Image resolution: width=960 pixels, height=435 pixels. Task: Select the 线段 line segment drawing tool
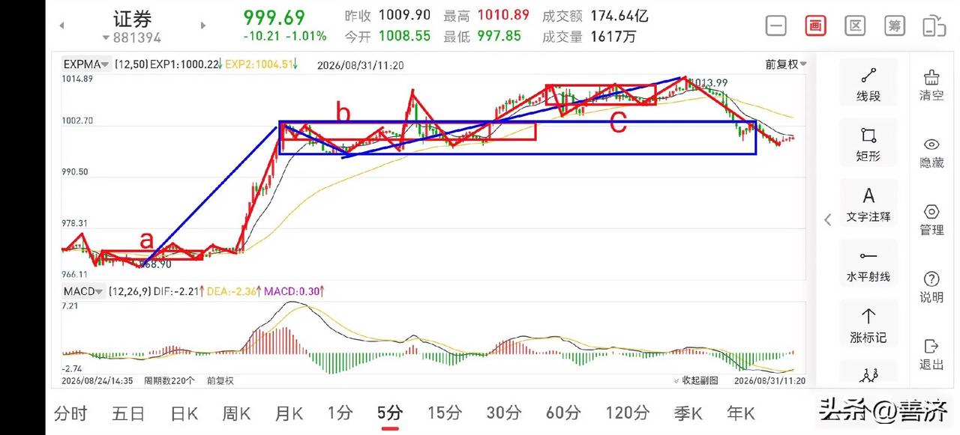(868, 84)
